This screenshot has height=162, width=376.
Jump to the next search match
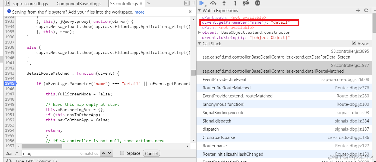pos(110,153)
